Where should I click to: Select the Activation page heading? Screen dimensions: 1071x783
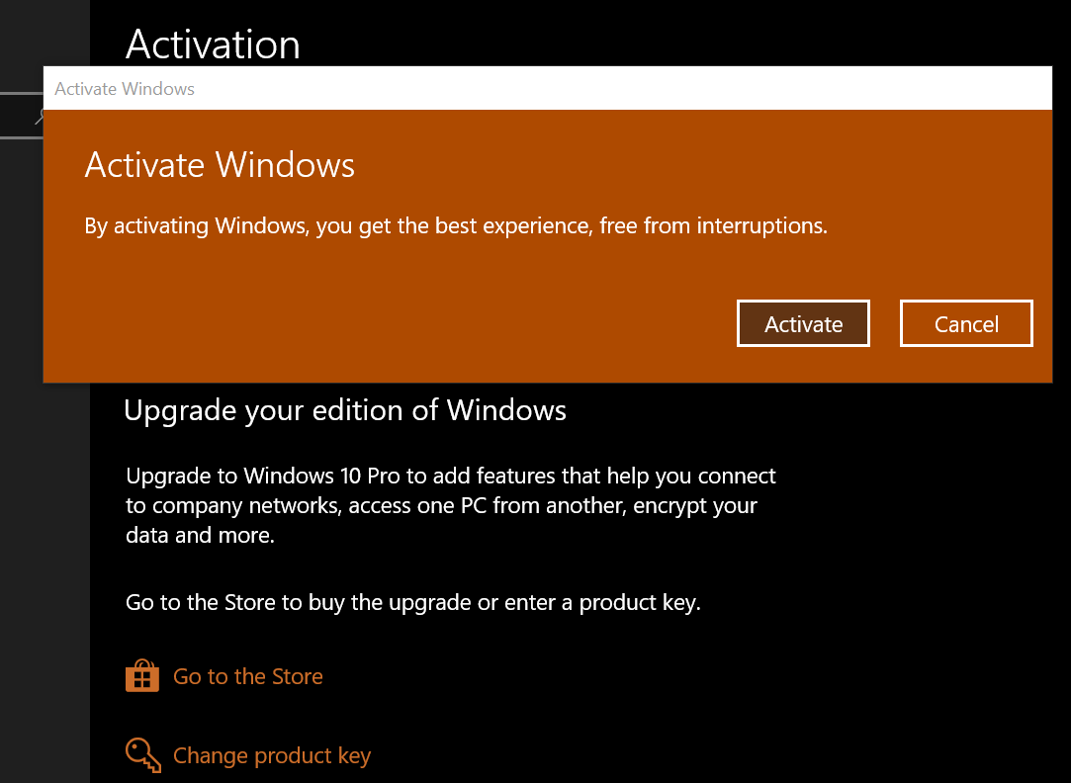coord(213,44)
